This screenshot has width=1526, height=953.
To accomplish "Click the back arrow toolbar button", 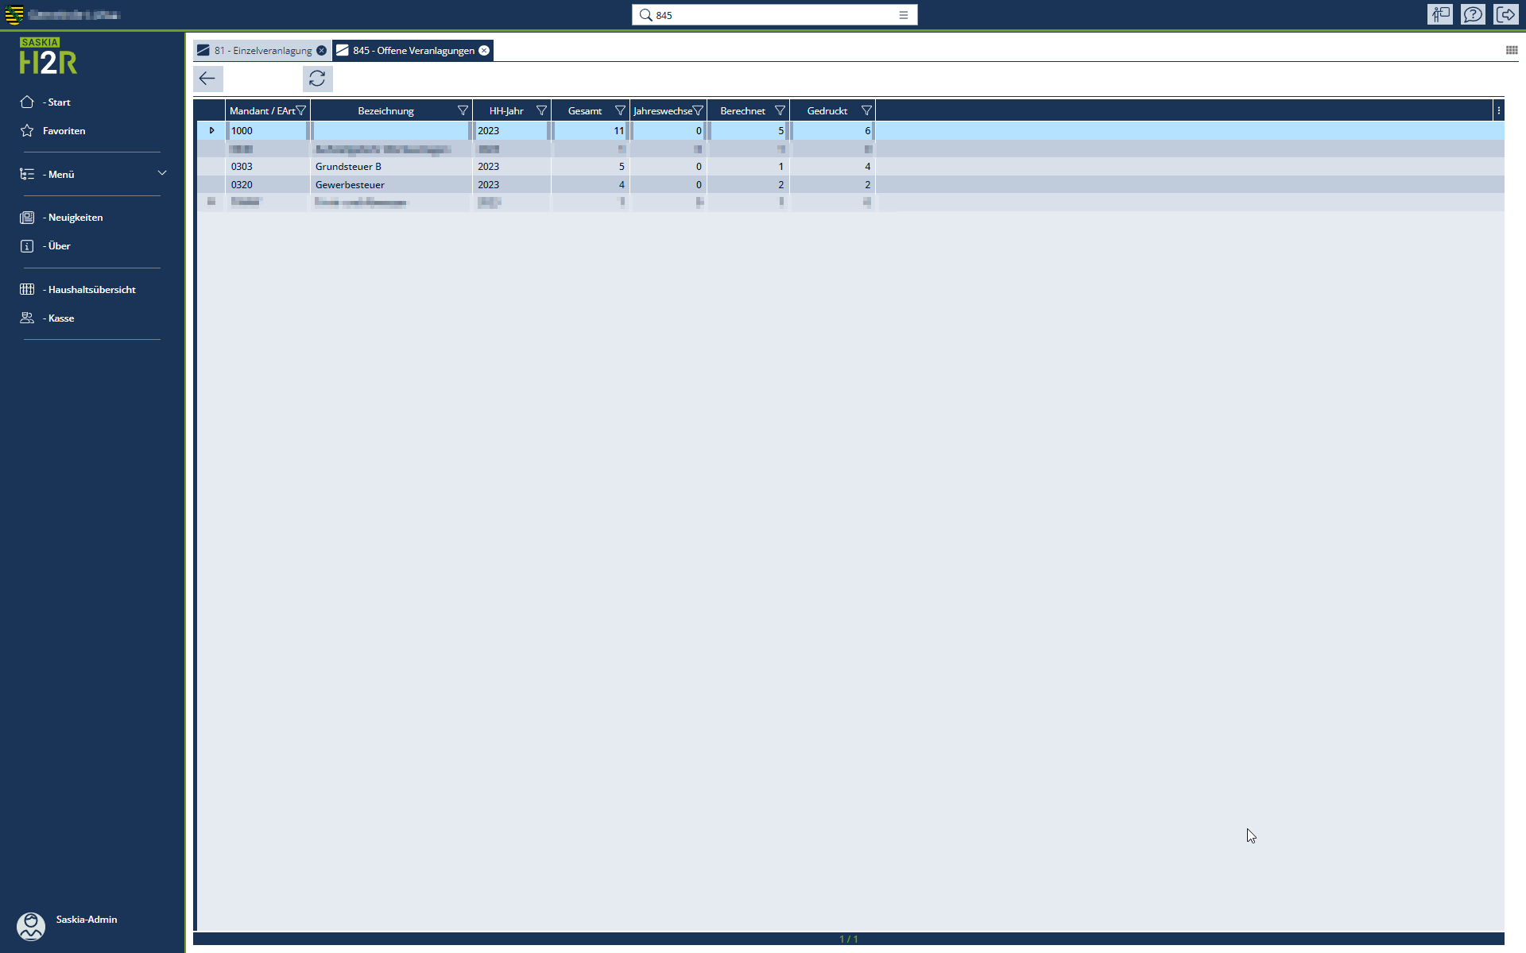I will (x=207, y=79).
